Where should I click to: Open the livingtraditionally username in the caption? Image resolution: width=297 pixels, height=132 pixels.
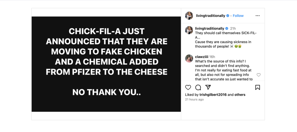[210, 29]
